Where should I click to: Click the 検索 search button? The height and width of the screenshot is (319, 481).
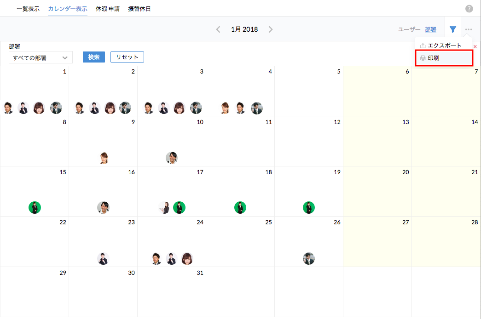[x=94, y=57]
